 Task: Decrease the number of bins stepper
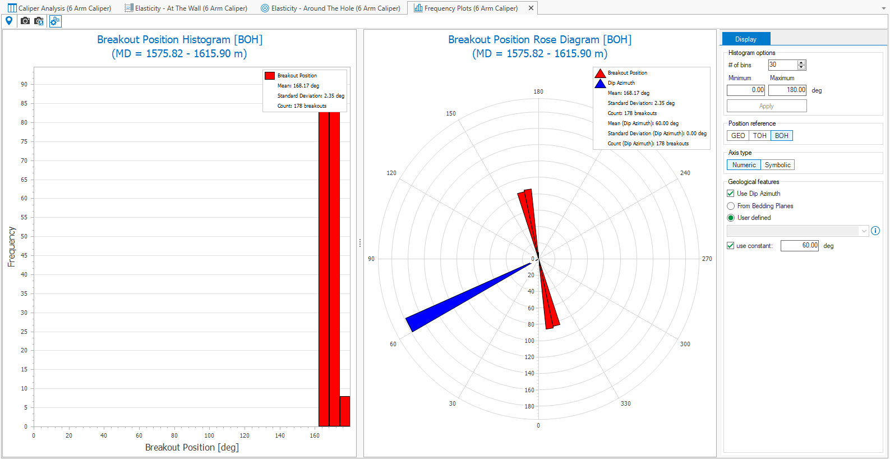801,67
